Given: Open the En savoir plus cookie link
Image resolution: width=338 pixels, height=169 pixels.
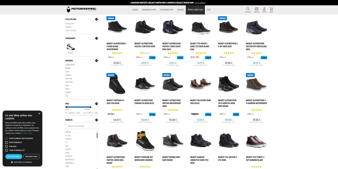Looking at the screenshot, I should (x=27, y=133).
